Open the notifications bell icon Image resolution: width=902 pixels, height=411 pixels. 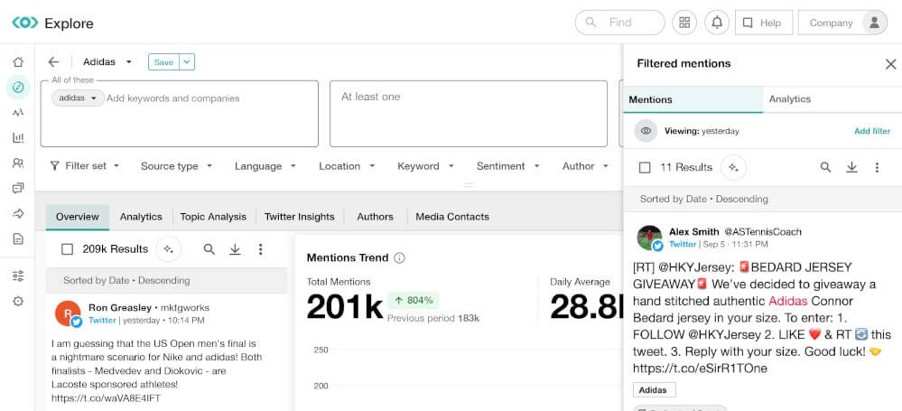pos(717,23)
